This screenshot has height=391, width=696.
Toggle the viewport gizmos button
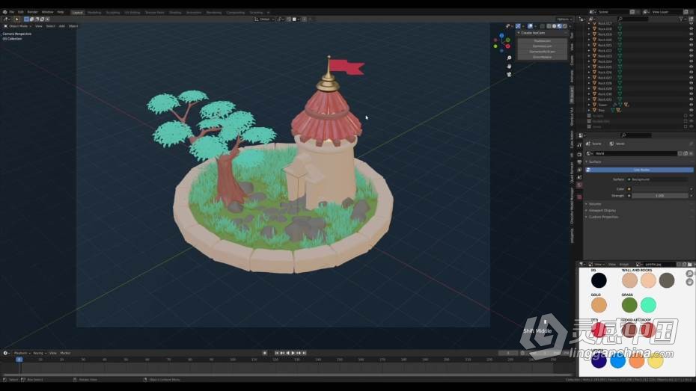click(x=518, y=26)
